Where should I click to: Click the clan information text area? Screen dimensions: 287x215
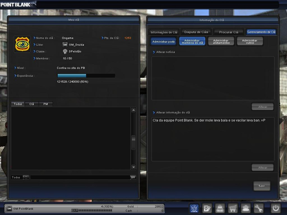click(x=213, y=139)
